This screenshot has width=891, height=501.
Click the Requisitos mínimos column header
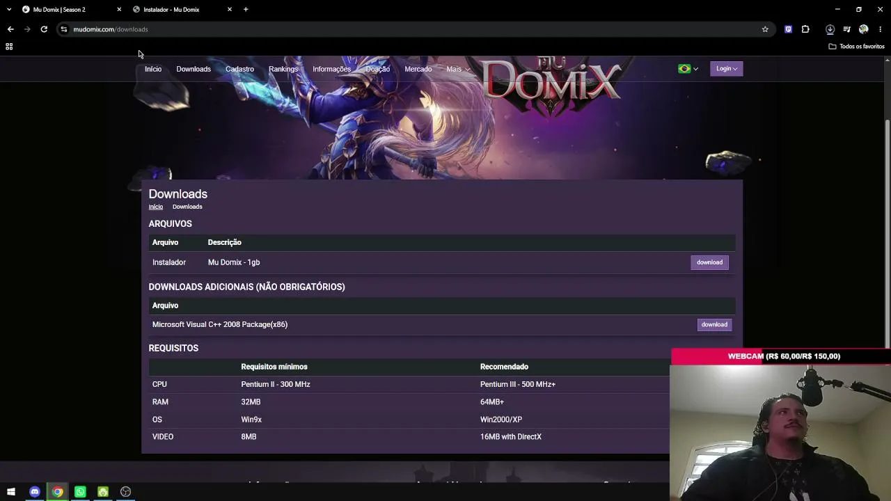point(274,367)
